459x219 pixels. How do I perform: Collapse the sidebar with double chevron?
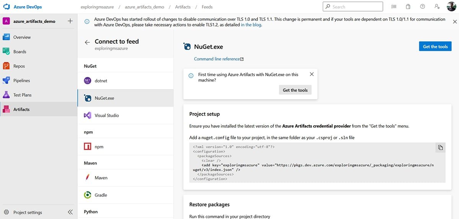(70, 212)
